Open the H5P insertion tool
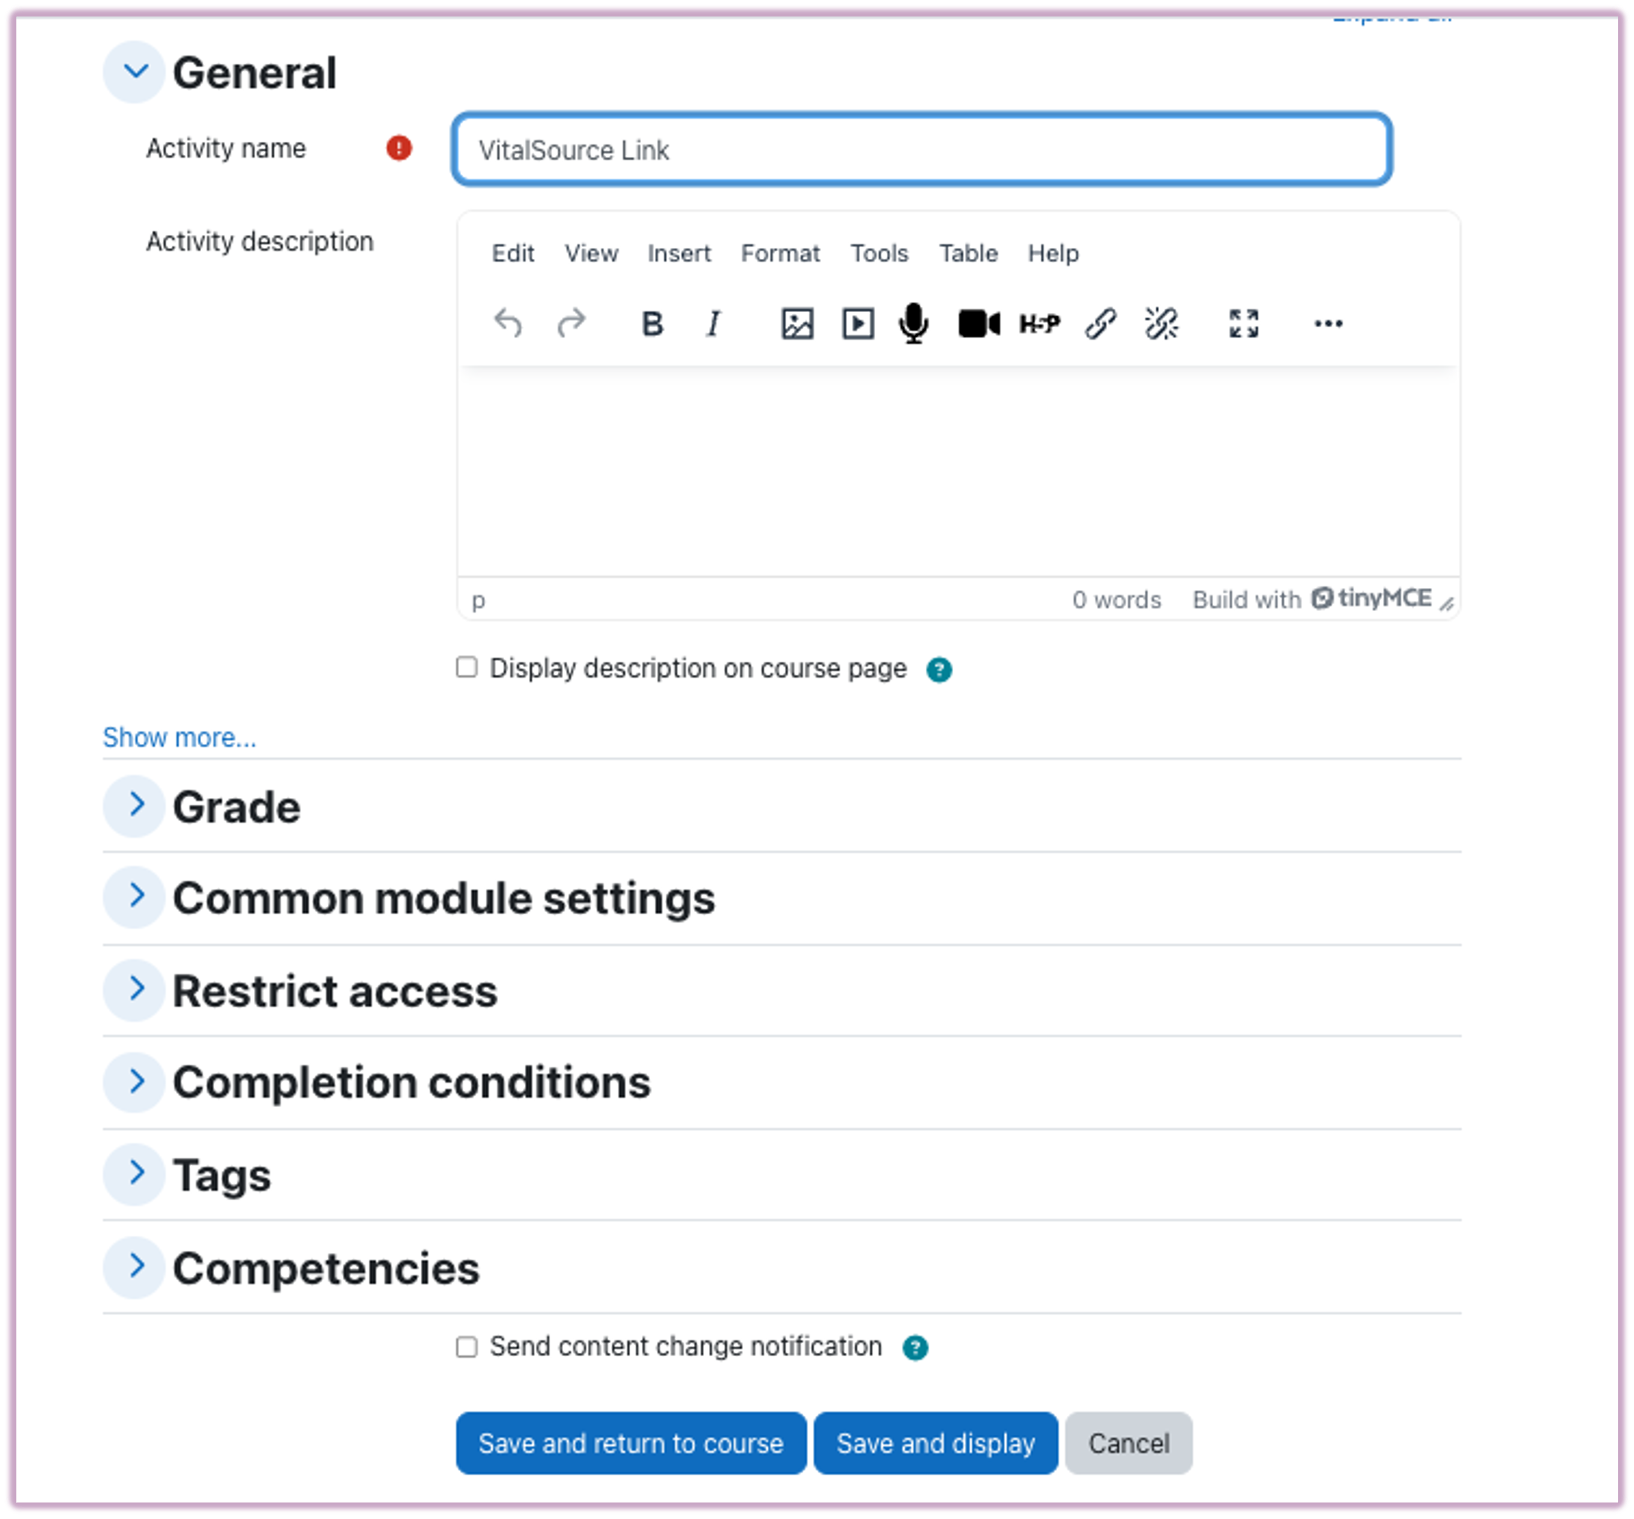Image resolution: width=1634 pixels, height=1519 pixels. click(1040, 324)
